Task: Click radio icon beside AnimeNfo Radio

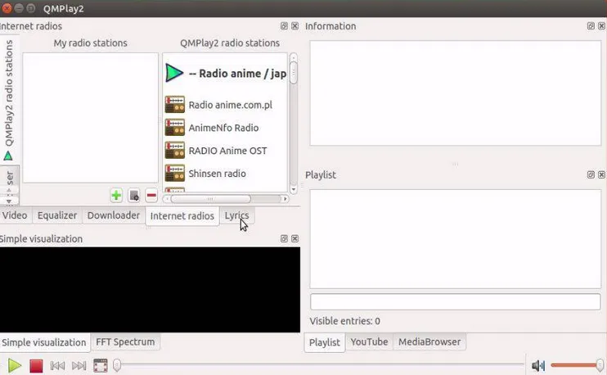Action: (x=174, y=128)
